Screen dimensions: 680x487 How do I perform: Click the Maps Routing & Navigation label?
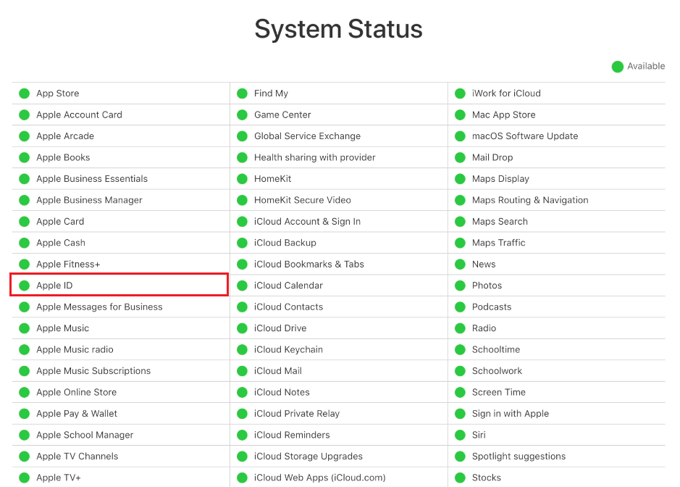530,200
